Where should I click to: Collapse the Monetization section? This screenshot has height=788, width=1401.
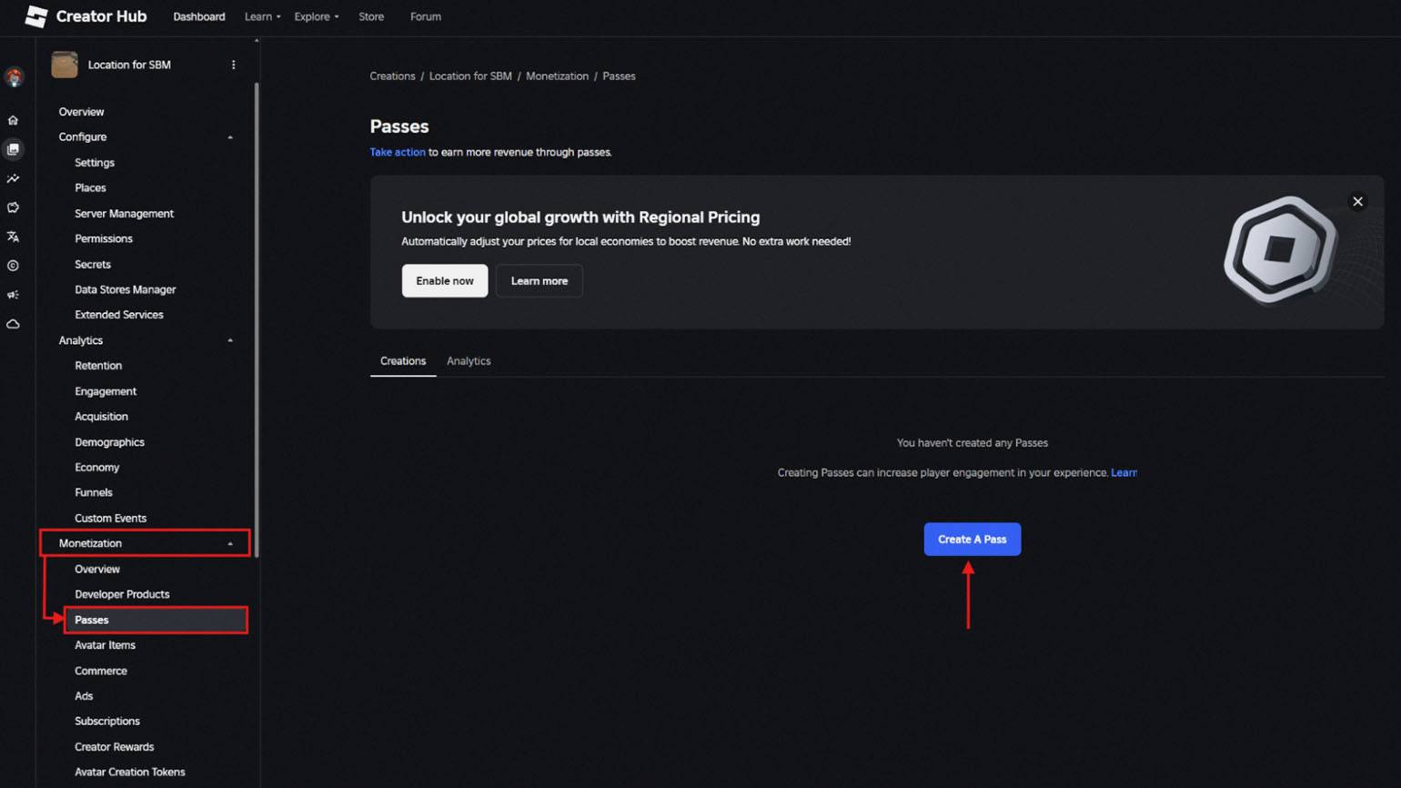click(230, 543)
